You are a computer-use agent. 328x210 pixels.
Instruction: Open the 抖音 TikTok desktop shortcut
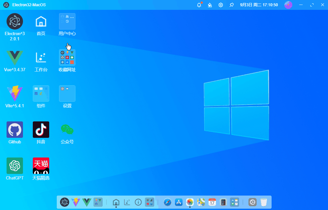(x=41, y=130)
